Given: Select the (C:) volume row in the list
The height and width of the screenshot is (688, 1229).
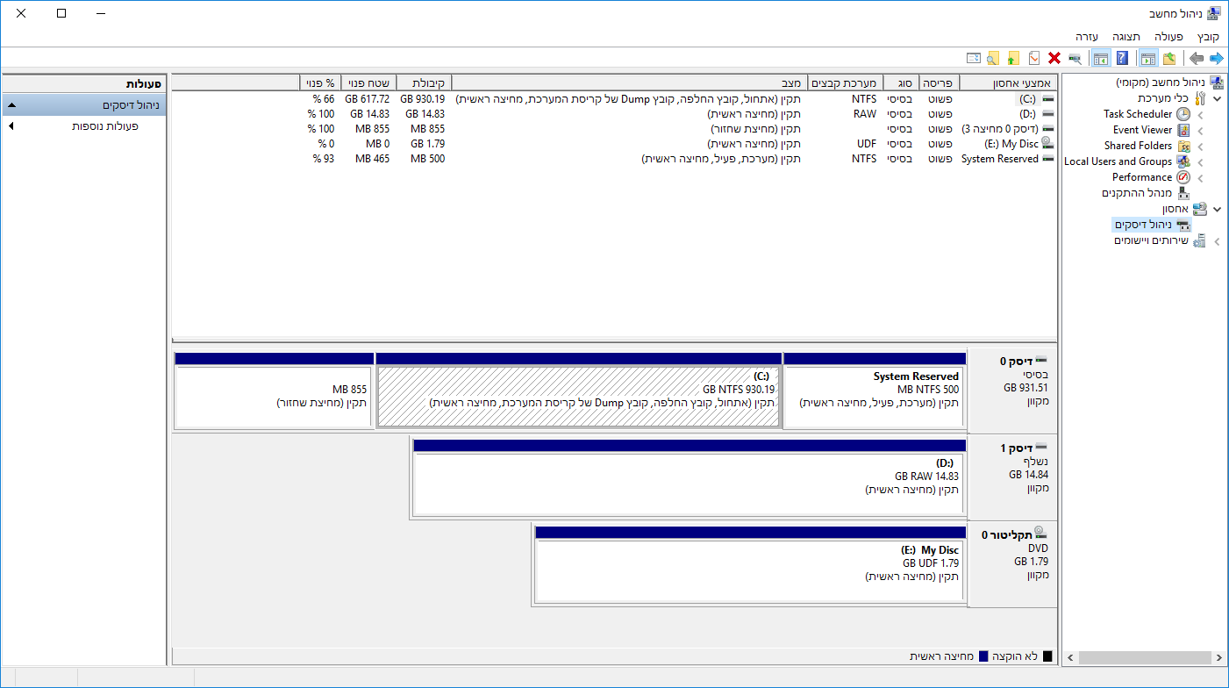Looking at the screenshot, I should (615, 99).
